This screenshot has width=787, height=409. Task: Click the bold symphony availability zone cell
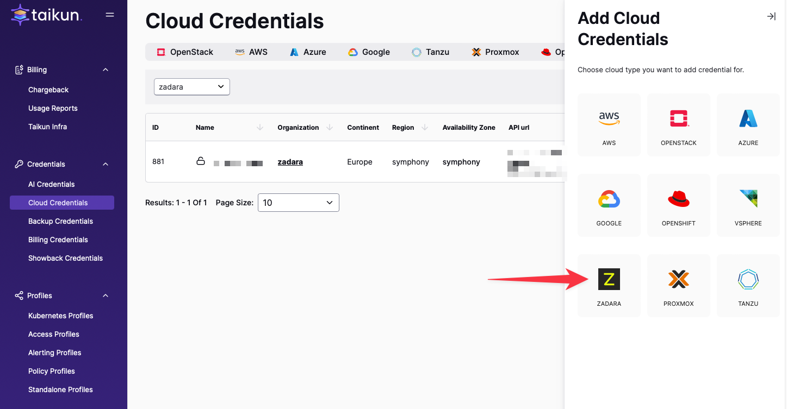[461, 162]
